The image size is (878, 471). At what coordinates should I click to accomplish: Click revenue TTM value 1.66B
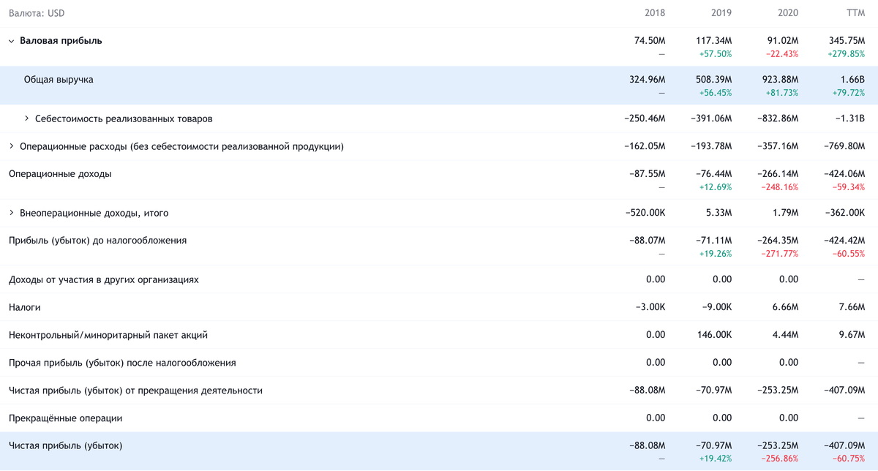(x=852, y=79)
